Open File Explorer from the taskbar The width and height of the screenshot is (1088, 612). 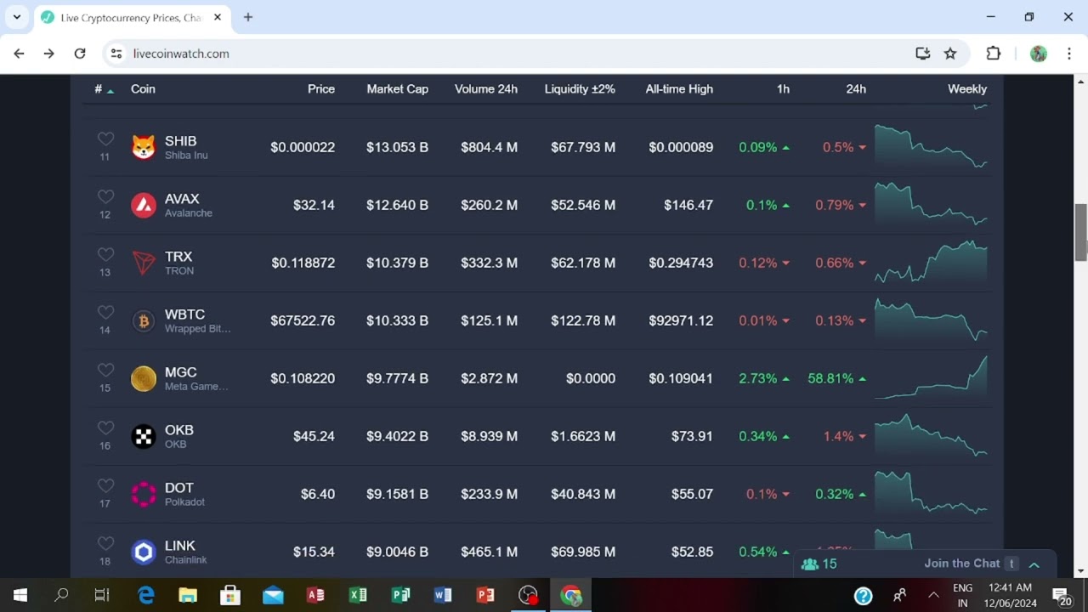point(188,595)
